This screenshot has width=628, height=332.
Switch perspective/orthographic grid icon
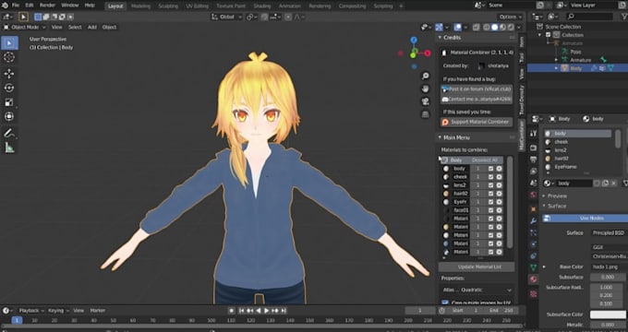[x=426, y=114]
